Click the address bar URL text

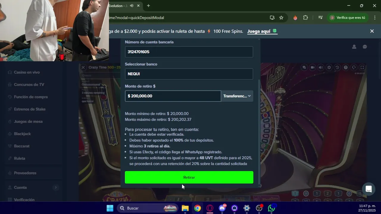pyautogui.click(x=136, y=18)
